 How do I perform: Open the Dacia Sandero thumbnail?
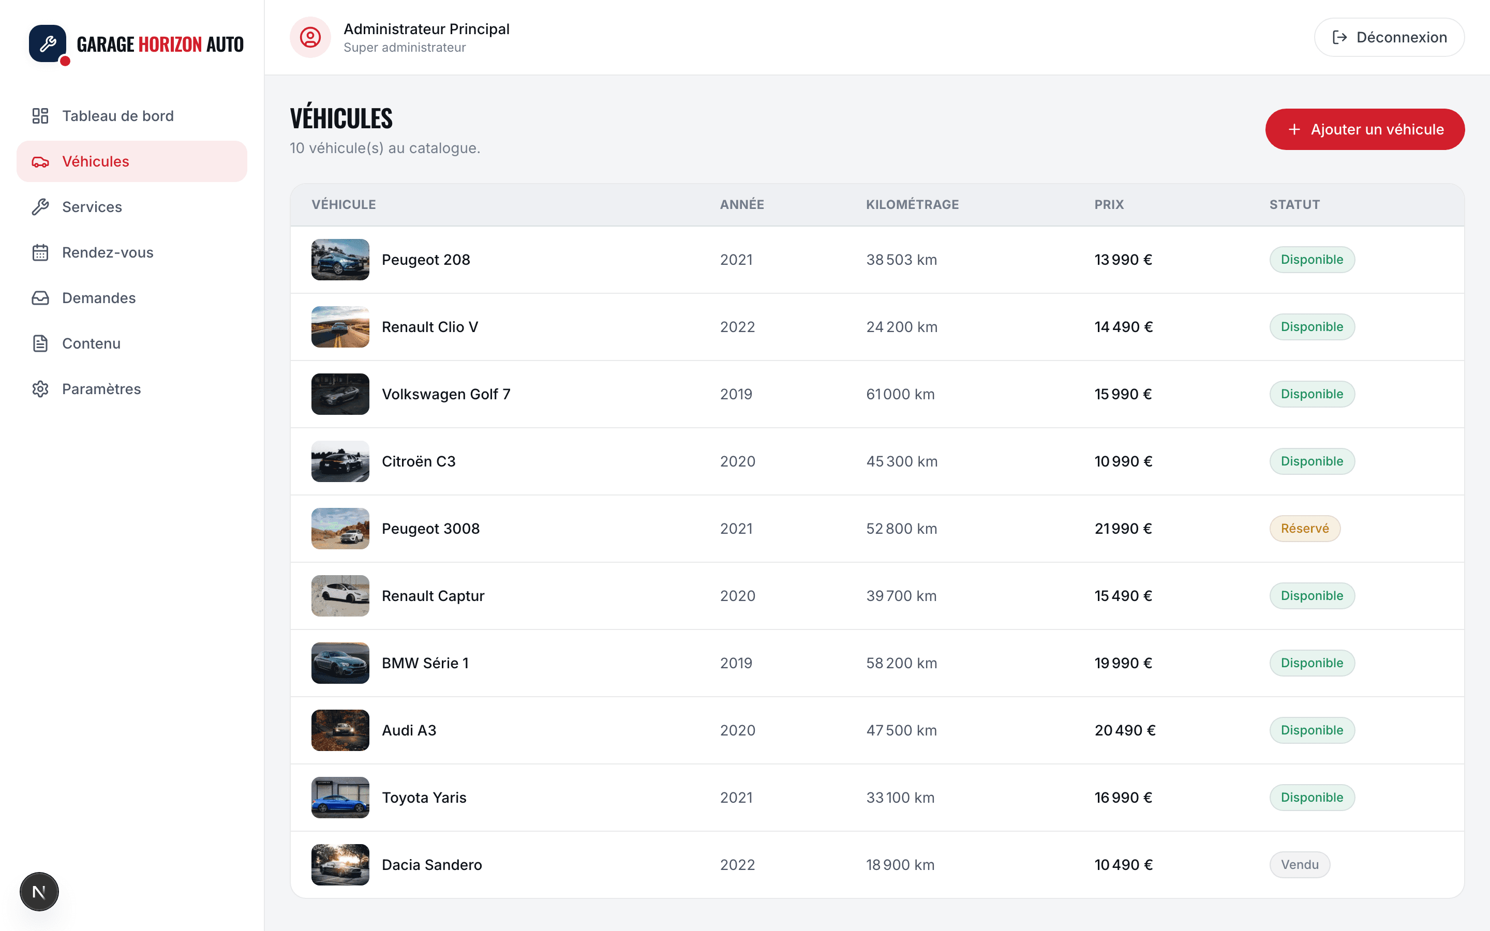click(x=340, y=864)
